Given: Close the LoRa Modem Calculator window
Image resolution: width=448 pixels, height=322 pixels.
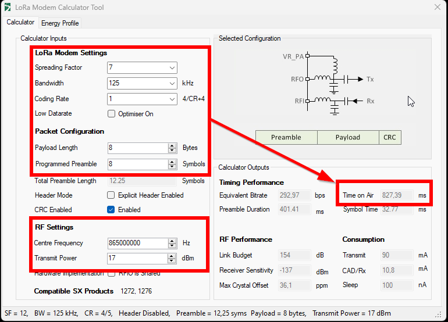Looking at the screenshot, I should click(x=437, y=7).
